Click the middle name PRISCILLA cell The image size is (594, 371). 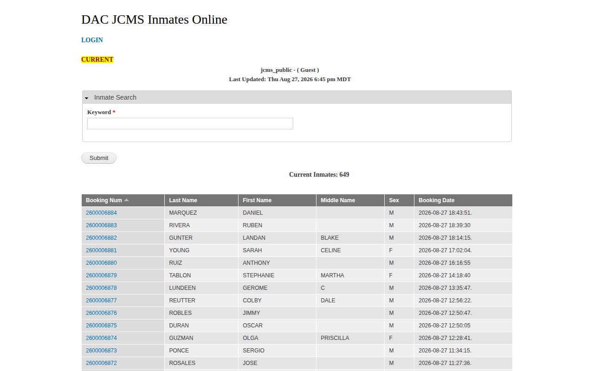point(350,338)
